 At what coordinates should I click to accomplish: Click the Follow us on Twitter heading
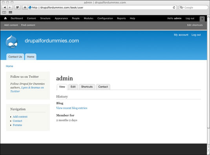[24, 77]
